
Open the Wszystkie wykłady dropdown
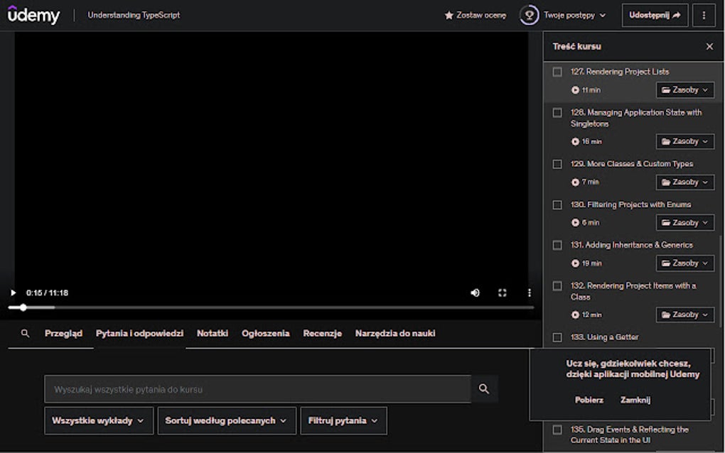(98, 420)
